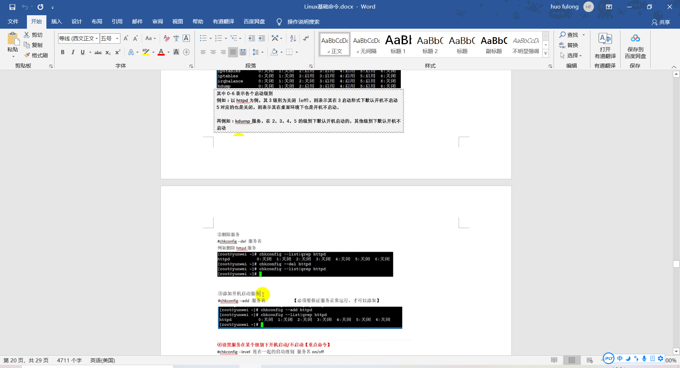The height and width of the screenshot is (368, 680).
Task: Show paragraph marks with the show/hide icon
Action: click(306, 38)
